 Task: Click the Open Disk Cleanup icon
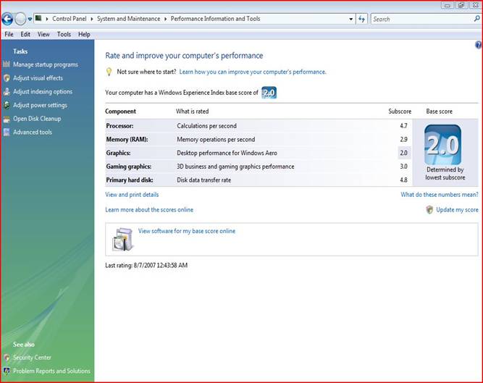pos(7,119)
